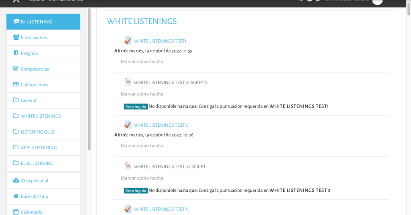Viewport: 411px width, 215px height.
Task: Open the WHITE LISTENINGS section in sidebar
Action: click(41, 116)
